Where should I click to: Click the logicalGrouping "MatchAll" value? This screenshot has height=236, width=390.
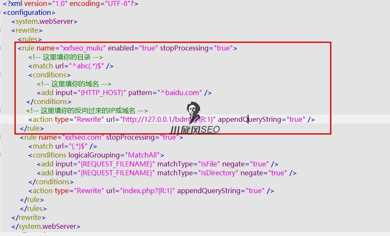(x=142, y=155)
